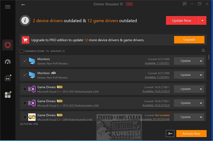Click the Visual C++ 2008 Redistributable icon
Screen dimensions: 213x141
coord(32,117)
